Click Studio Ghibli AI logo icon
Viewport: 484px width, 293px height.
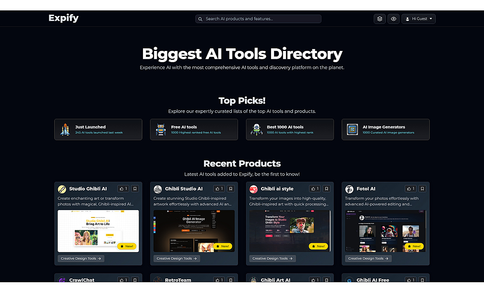click(x=62, y=189)
